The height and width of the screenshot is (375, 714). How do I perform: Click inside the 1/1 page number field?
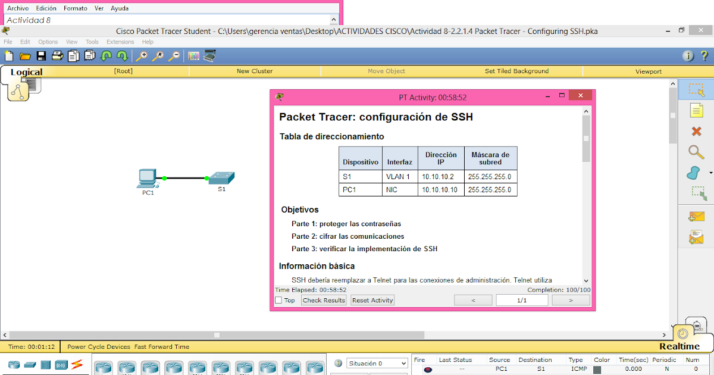pos(522,300)
